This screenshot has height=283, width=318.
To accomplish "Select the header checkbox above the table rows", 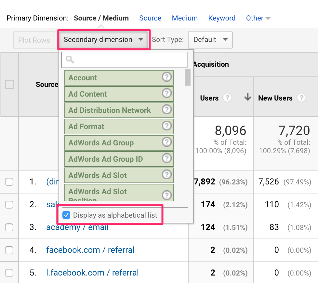I will pyautogui.click(x=9, y=84).
